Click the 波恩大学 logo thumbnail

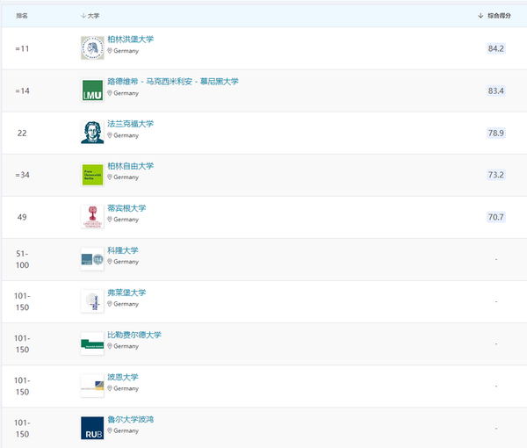92,386
